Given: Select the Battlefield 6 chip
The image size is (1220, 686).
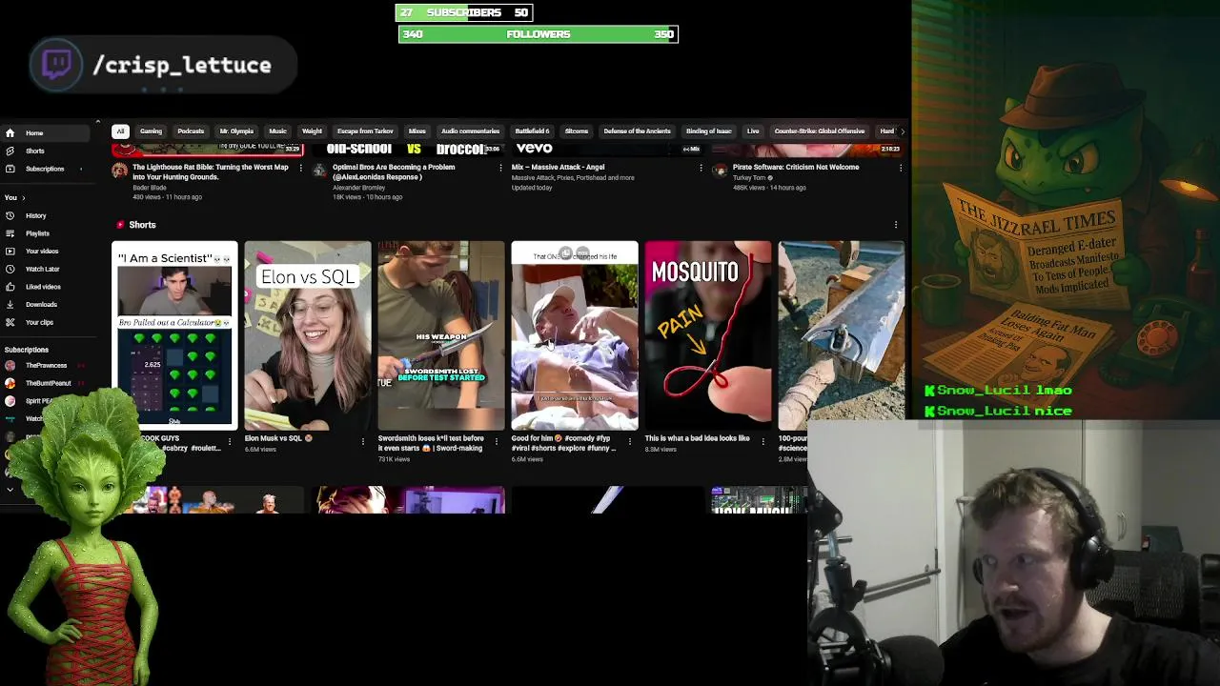Looking at the screenshot, I should coord(532,131).
